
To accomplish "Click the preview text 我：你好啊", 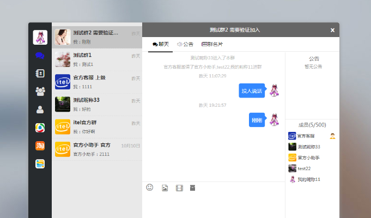I will [84, 132].
